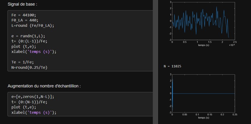Screen dimensions: 251x124
Task: Click the line 't= (0:(N-1))/Fe;'
Action: (x=30, y=102)
